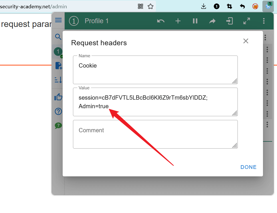Click the sign-in icon in ModHeader toolbar

(229, 21)
